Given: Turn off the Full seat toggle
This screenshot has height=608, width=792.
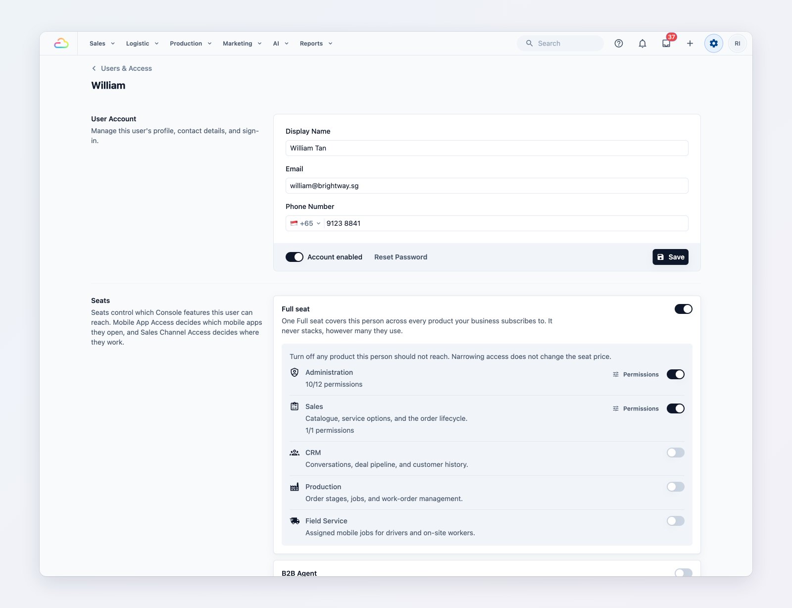Looking at the screenshot, I should click(684, 309).
